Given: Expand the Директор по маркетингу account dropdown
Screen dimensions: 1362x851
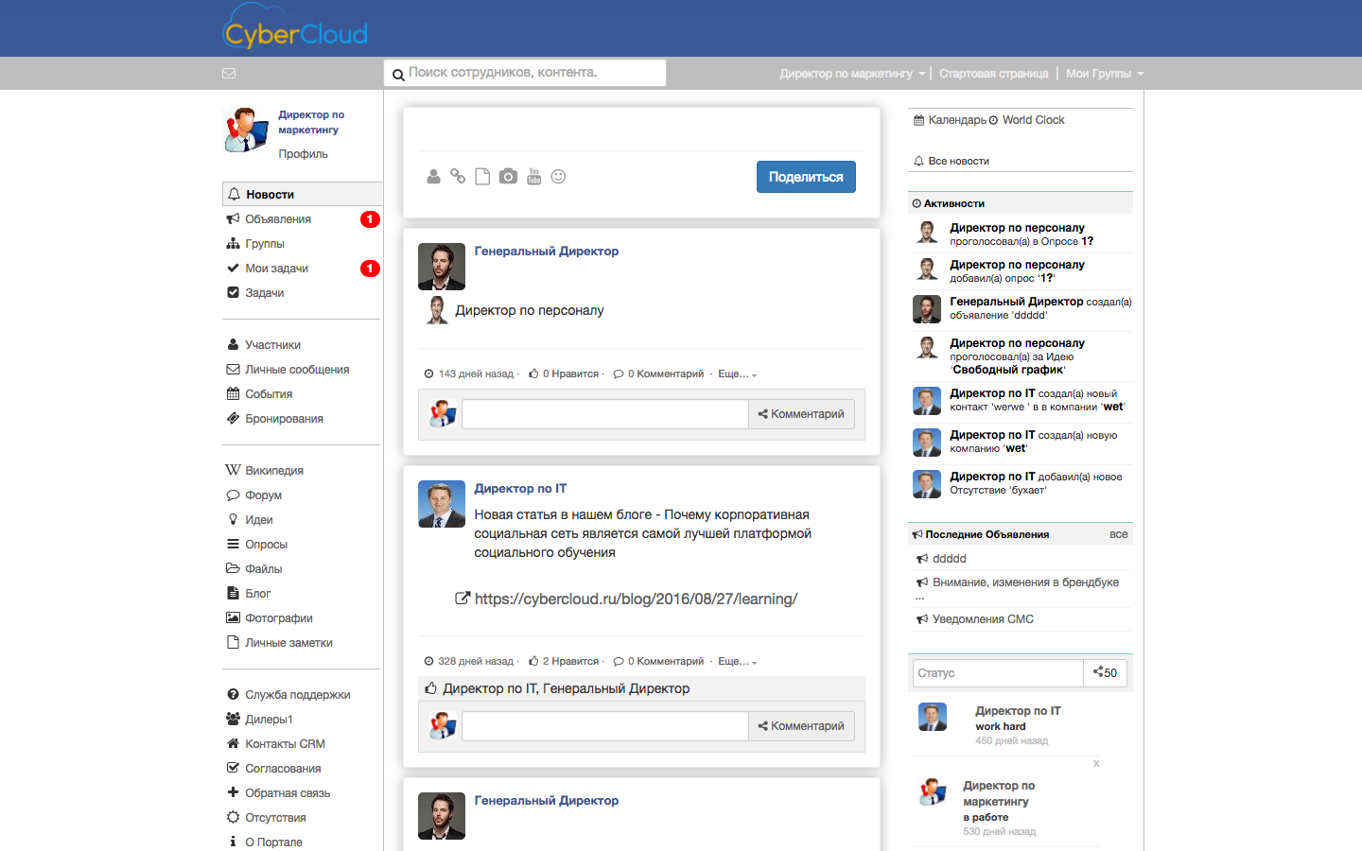Looking at the screenshot, I should pos(851,73).
